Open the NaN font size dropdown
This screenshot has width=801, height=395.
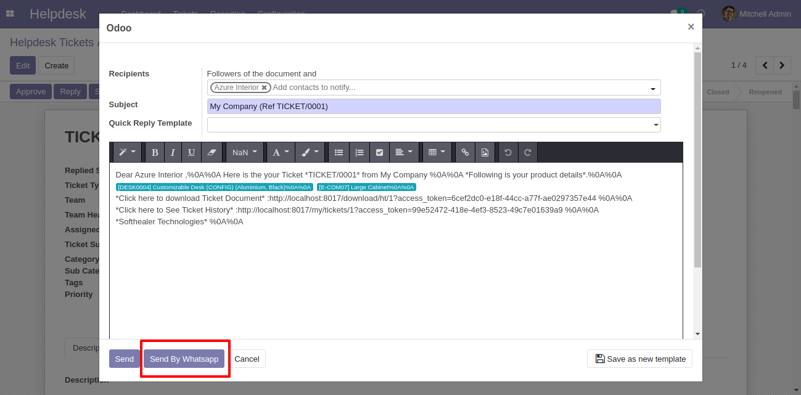[245, 152]
